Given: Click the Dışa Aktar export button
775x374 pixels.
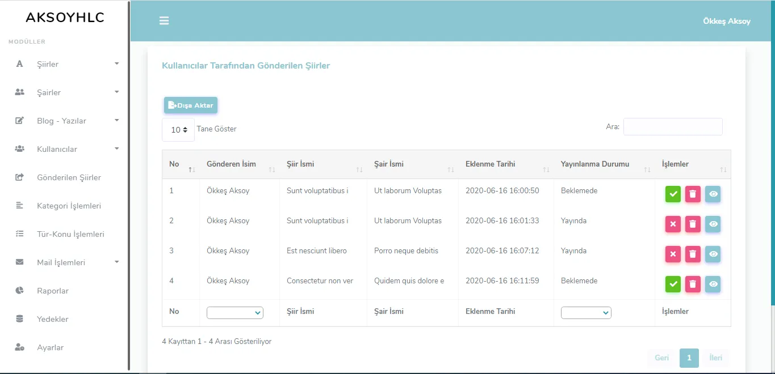Looking at the screenshot, I should pos(191,105).
